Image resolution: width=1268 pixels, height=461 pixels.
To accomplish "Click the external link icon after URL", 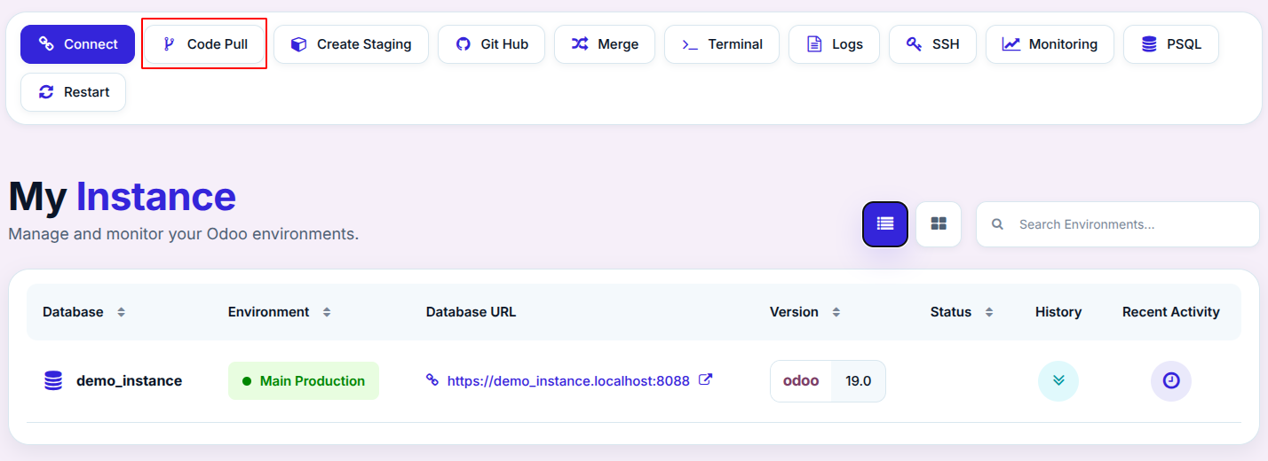I will point(705,379).
